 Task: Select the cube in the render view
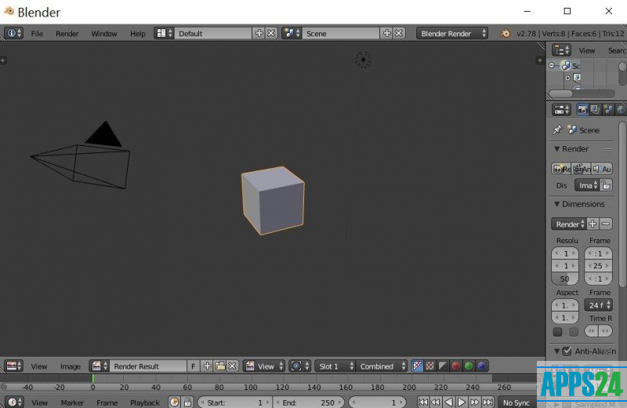tap(273, 200)
